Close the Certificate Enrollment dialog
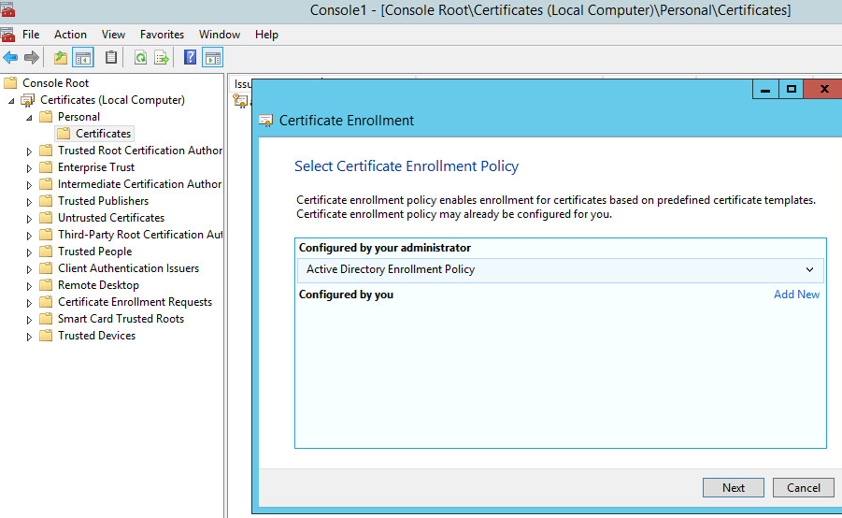842x518 pixels. 823,89
